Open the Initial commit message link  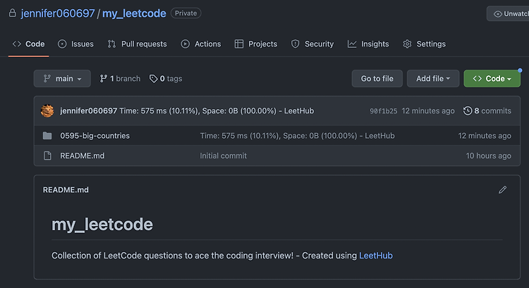(x=224, y=156)
